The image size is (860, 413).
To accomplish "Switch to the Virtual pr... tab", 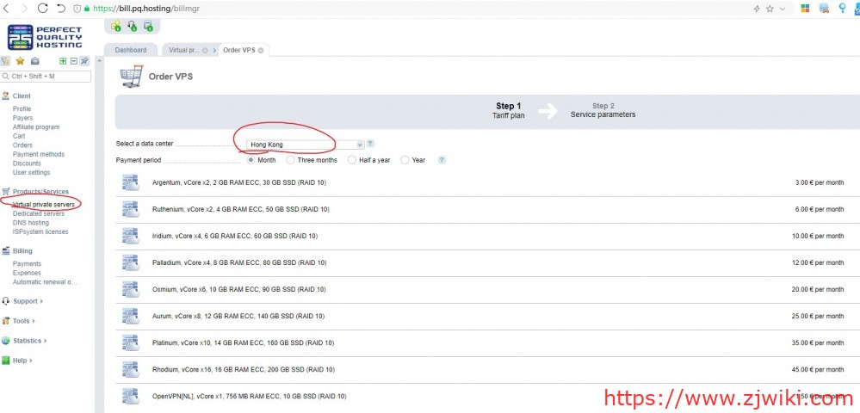I will (183, 50).
